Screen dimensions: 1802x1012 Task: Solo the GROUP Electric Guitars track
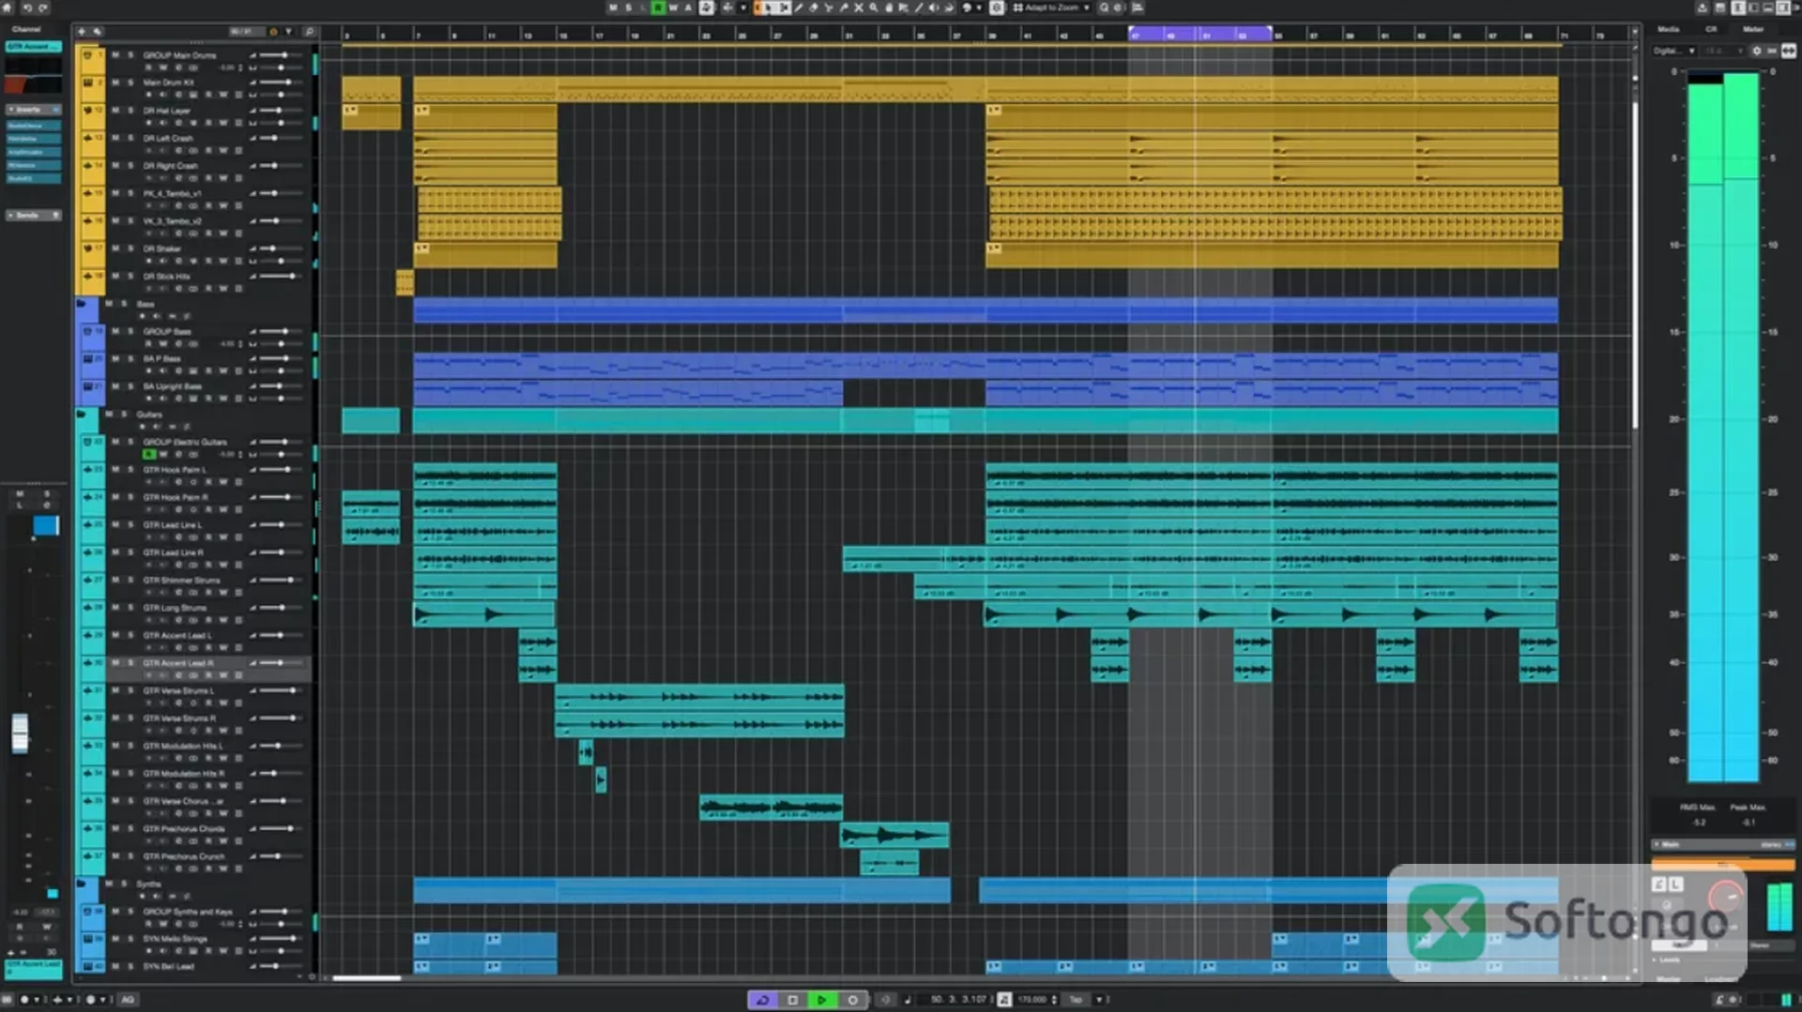click(130, 442)
